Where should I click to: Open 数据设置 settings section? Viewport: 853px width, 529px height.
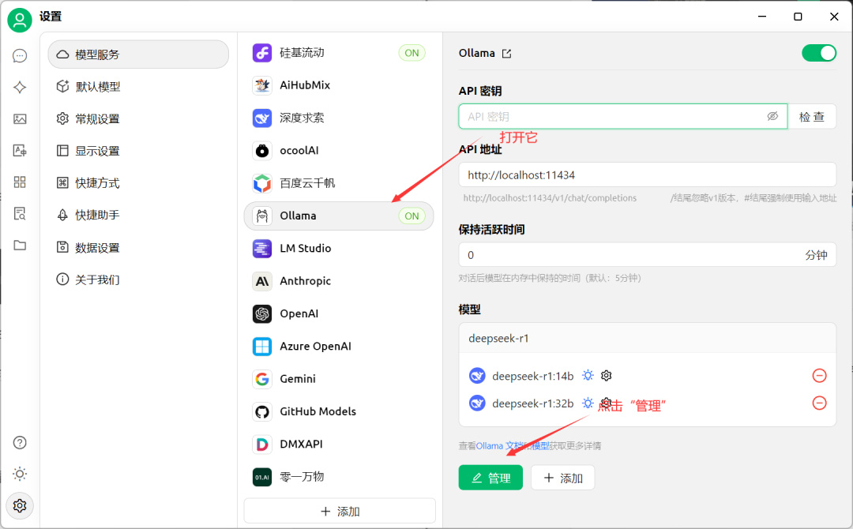[138, 247]
